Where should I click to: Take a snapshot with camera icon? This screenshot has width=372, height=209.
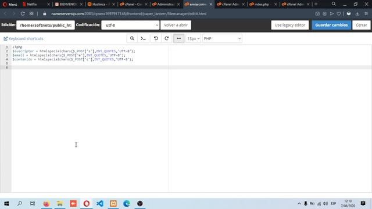click(x=317, y=14)
